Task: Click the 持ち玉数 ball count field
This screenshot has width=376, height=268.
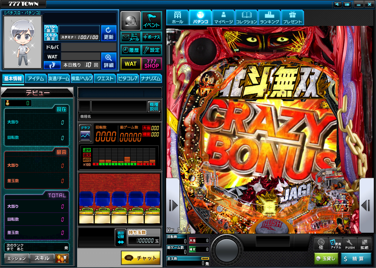Action: tap(144, 241)
